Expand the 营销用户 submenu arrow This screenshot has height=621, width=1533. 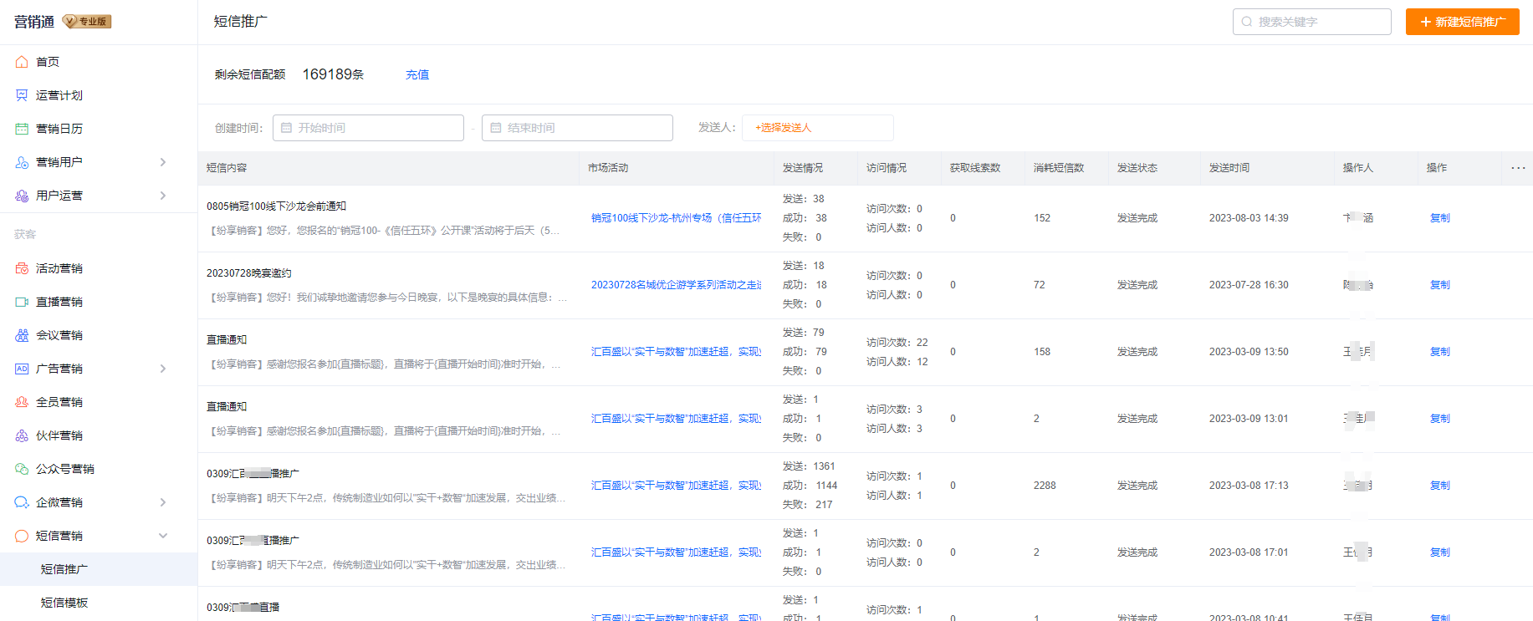pyautogui.click(x=163, y=162)
